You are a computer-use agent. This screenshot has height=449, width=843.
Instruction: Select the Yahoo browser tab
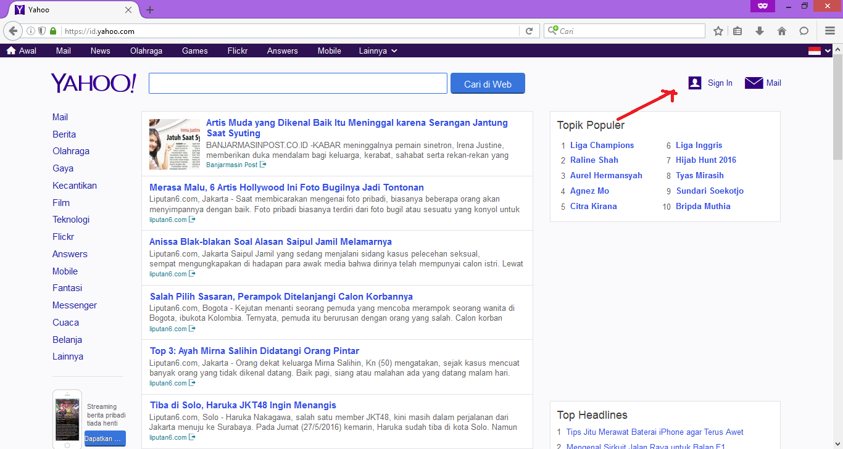point(73,10)
